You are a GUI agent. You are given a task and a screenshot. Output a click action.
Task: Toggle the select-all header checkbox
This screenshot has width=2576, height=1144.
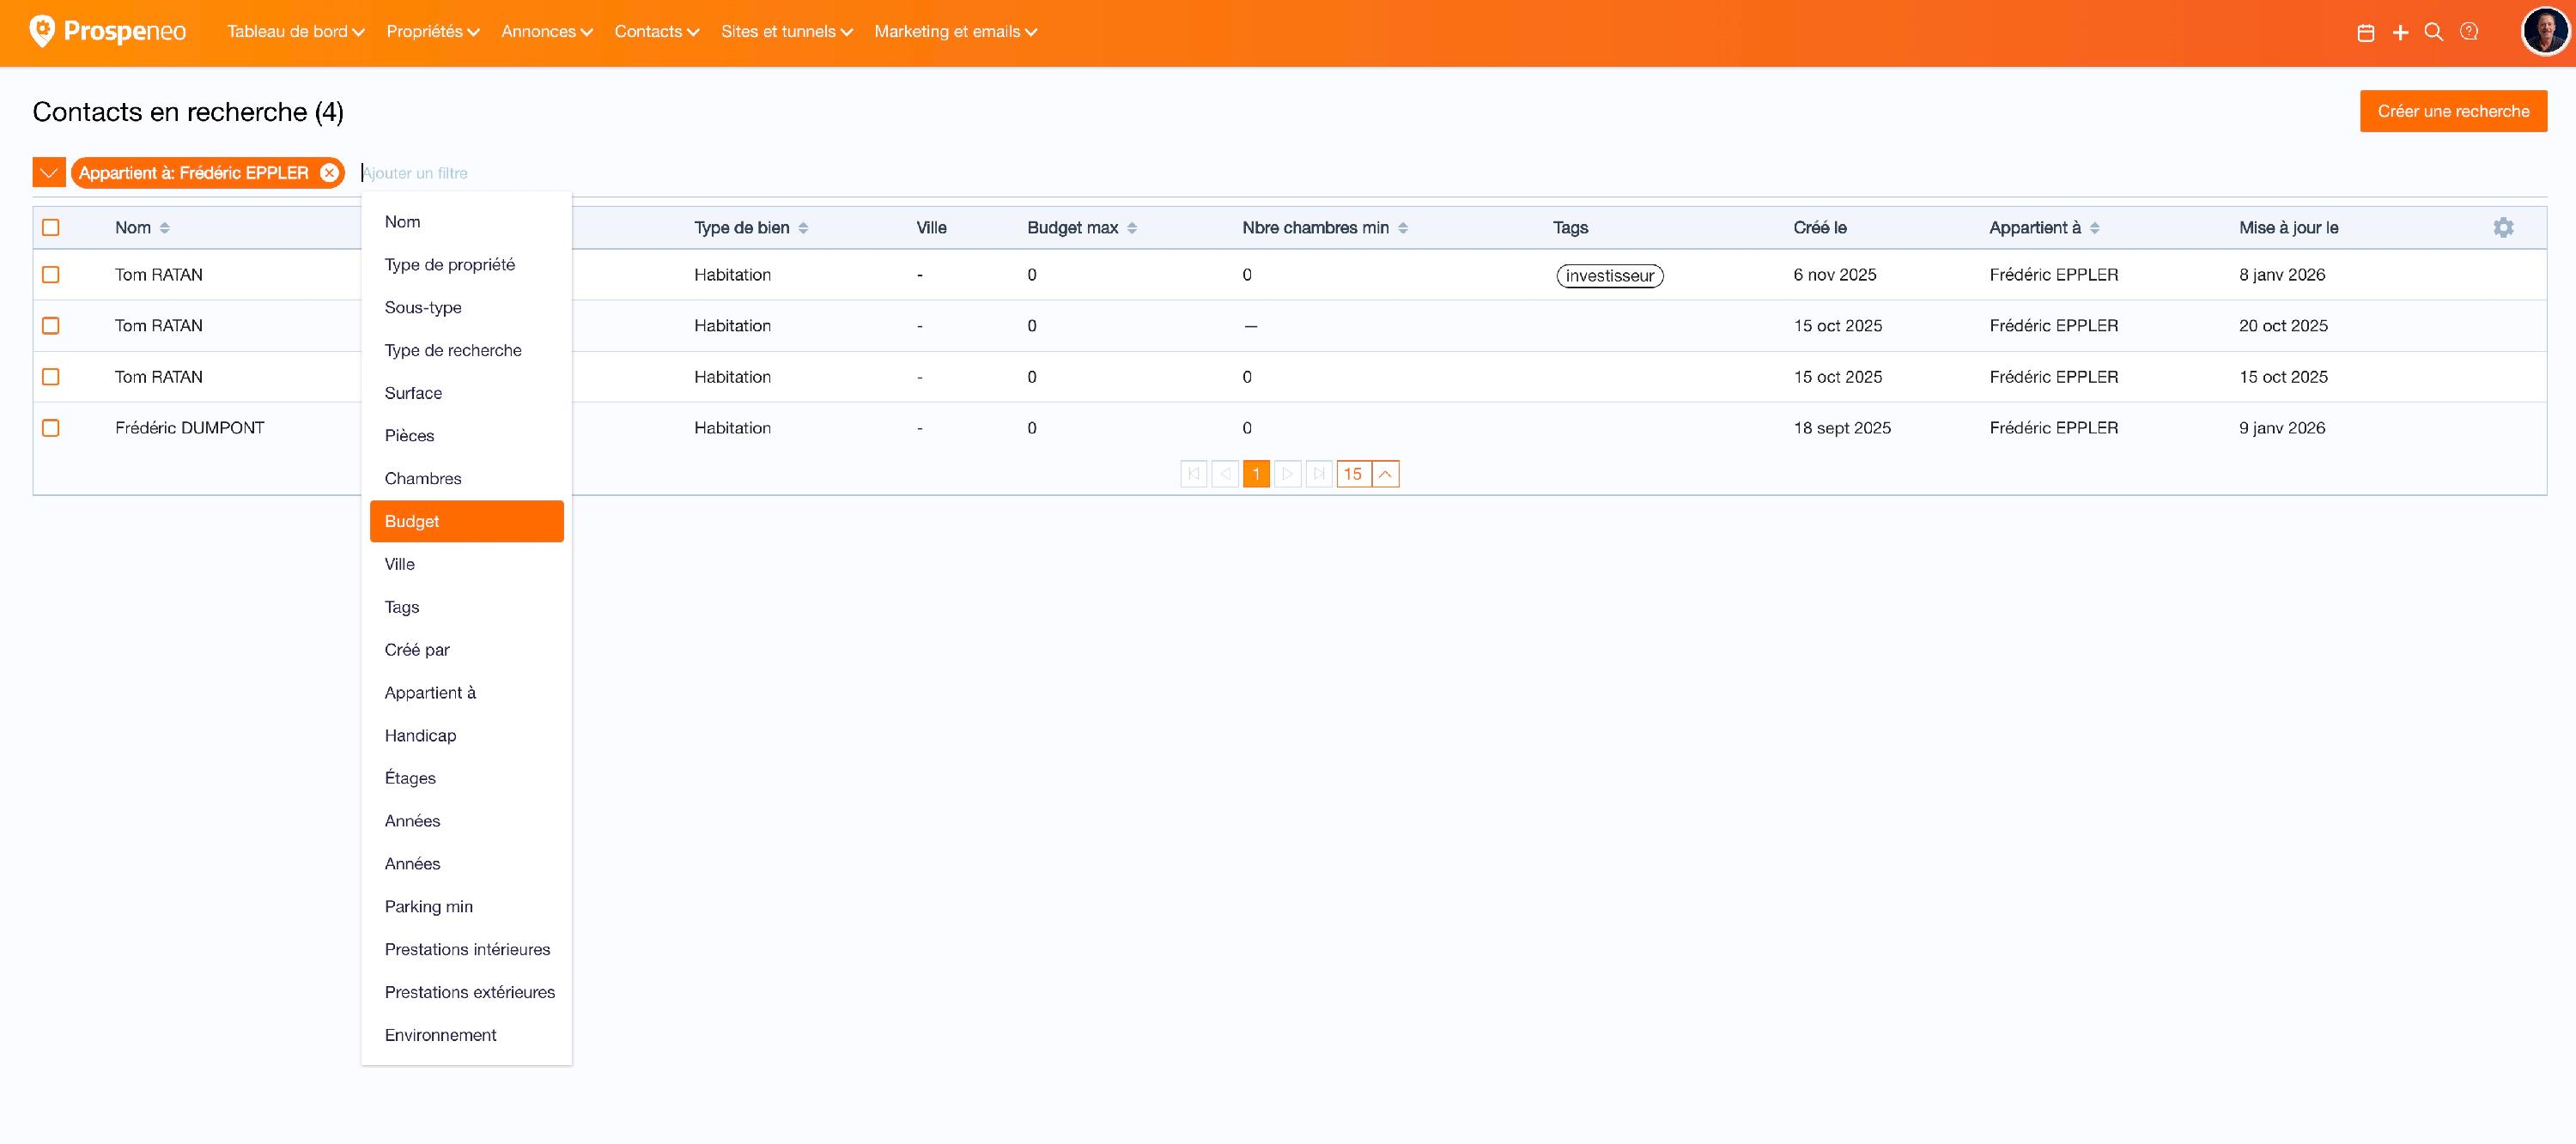(x=51, y=227)
